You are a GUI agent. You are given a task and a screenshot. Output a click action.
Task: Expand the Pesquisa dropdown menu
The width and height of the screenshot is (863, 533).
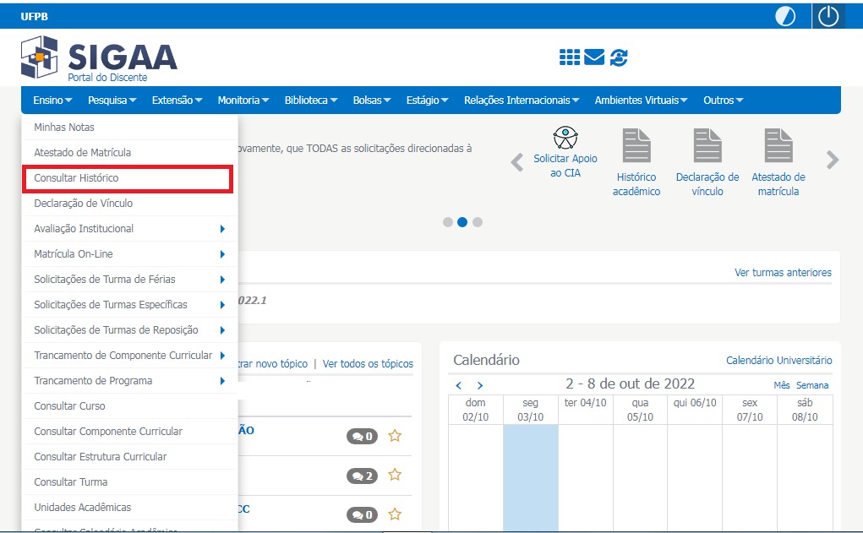coord(112,101)
